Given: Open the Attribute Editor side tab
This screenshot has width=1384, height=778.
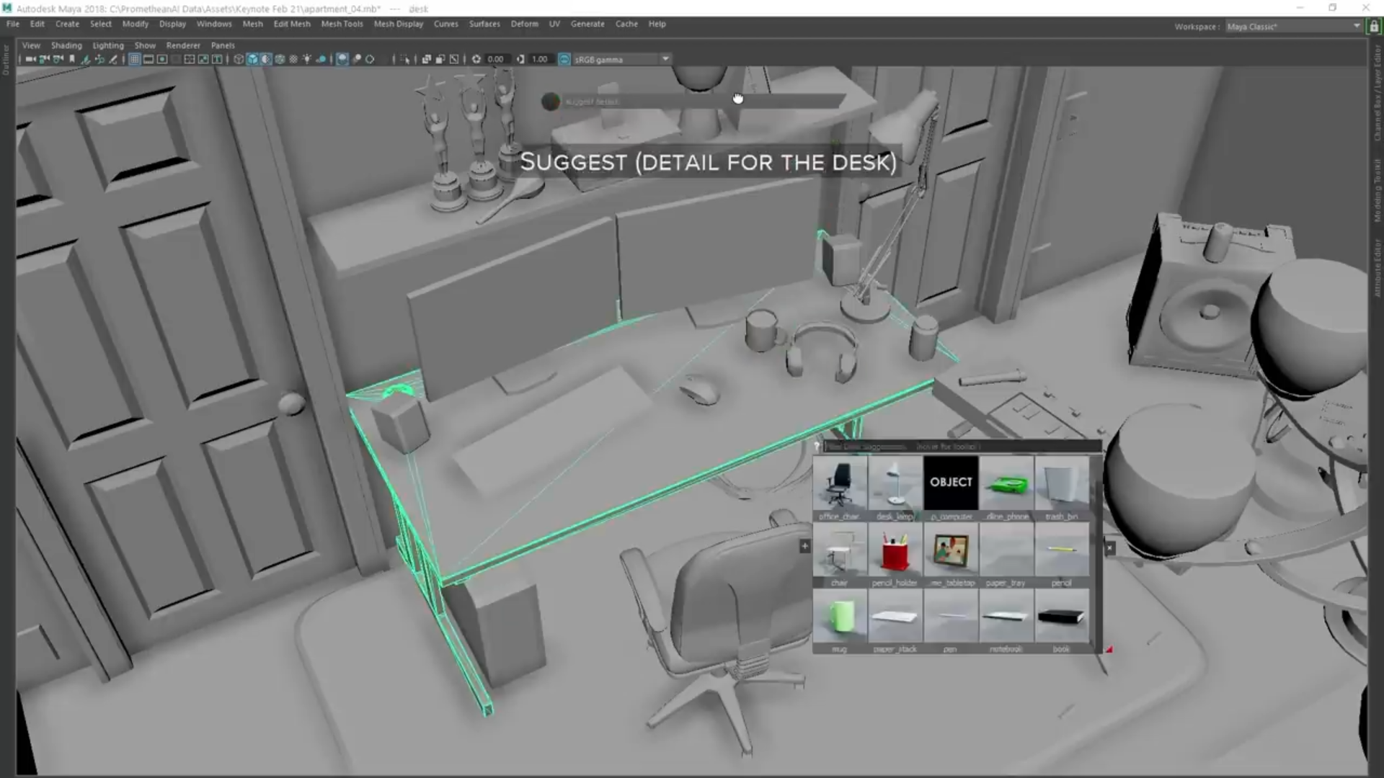Looking at the screenshot, I should [1377, 268].
